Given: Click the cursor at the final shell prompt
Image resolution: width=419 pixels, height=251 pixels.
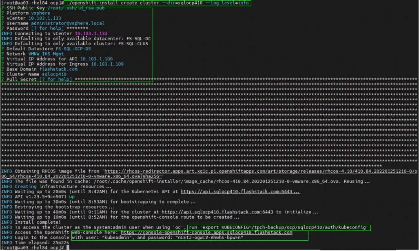Looking at the screenshot, I should pyautogui.click(x=68, y=247).
